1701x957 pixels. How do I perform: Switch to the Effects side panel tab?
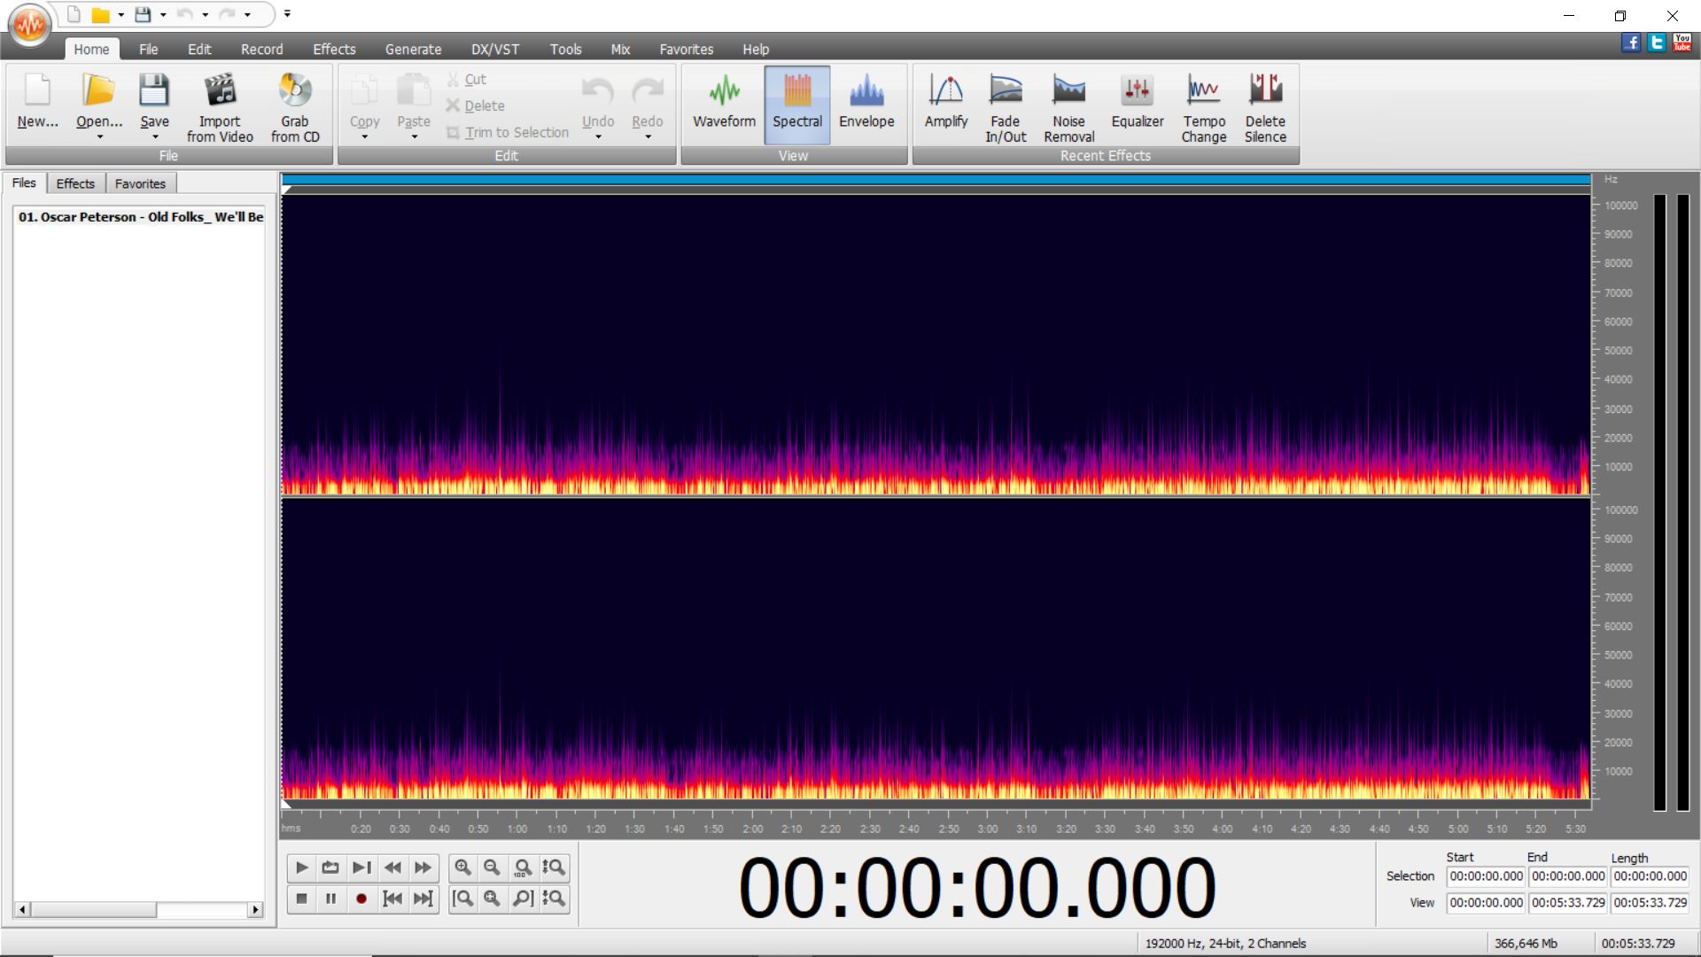(x=75, y=183)
